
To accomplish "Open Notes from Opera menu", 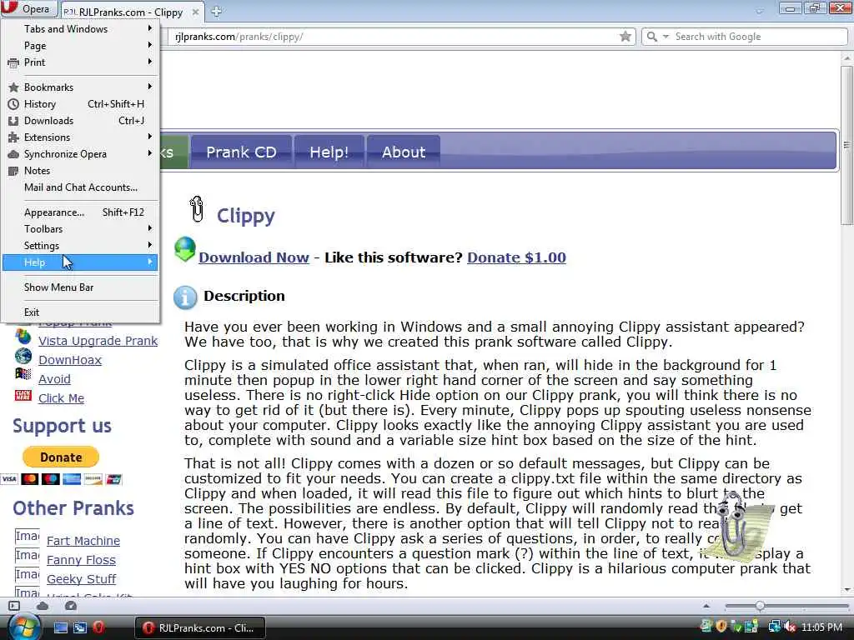I will (x=80, y=171).
